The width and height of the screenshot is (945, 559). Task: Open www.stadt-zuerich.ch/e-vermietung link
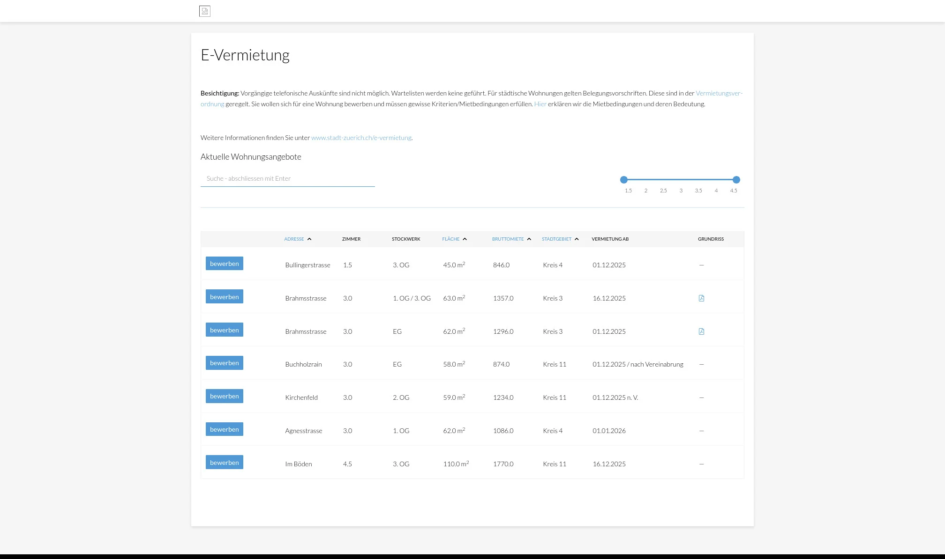(361, 138)
